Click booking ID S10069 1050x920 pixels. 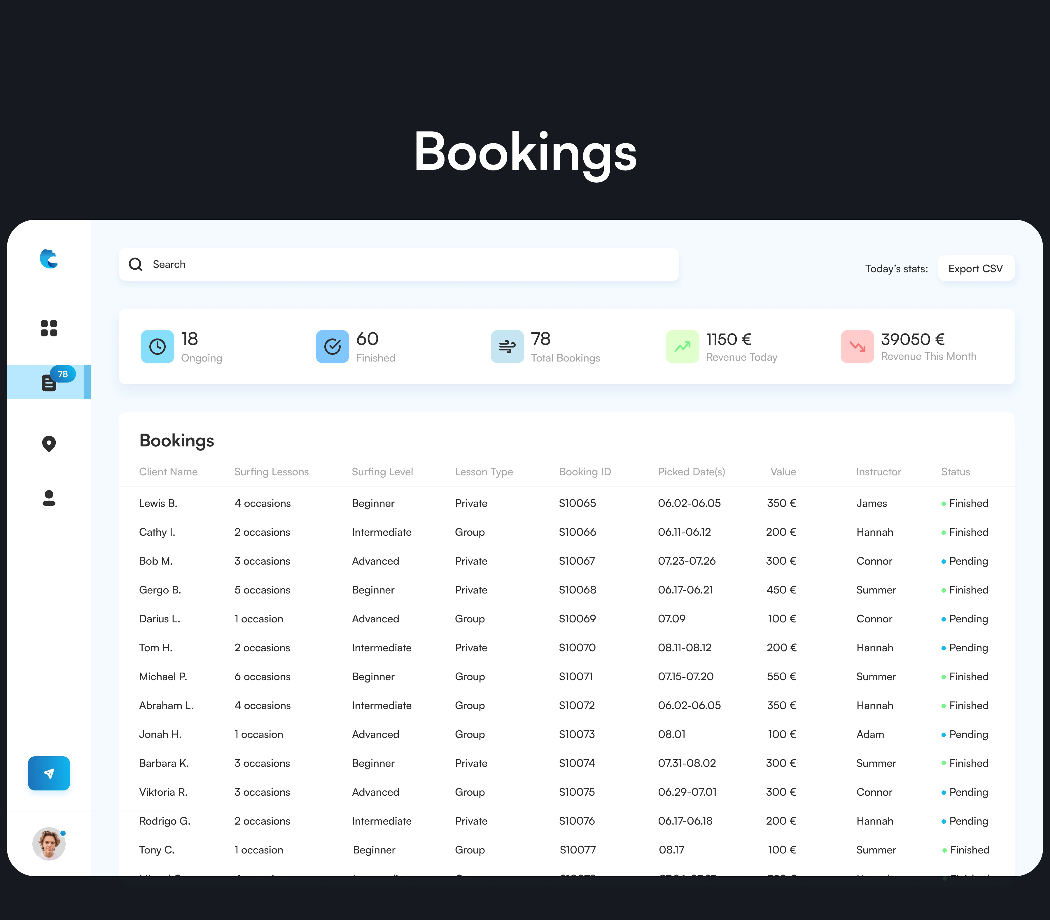577,619
